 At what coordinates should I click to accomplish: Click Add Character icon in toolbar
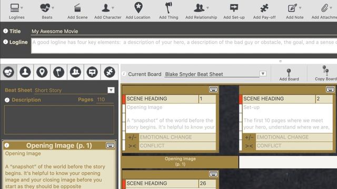105,8
